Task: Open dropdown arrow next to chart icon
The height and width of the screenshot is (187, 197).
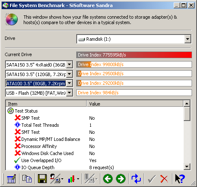Action: coord(78,179)
